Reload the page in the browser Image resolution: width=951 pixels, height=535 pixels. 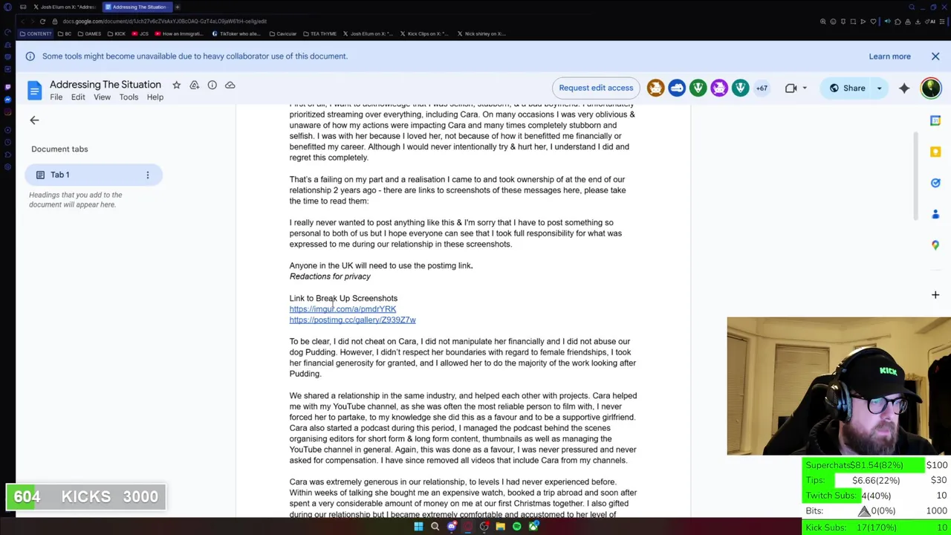[42, 22]
